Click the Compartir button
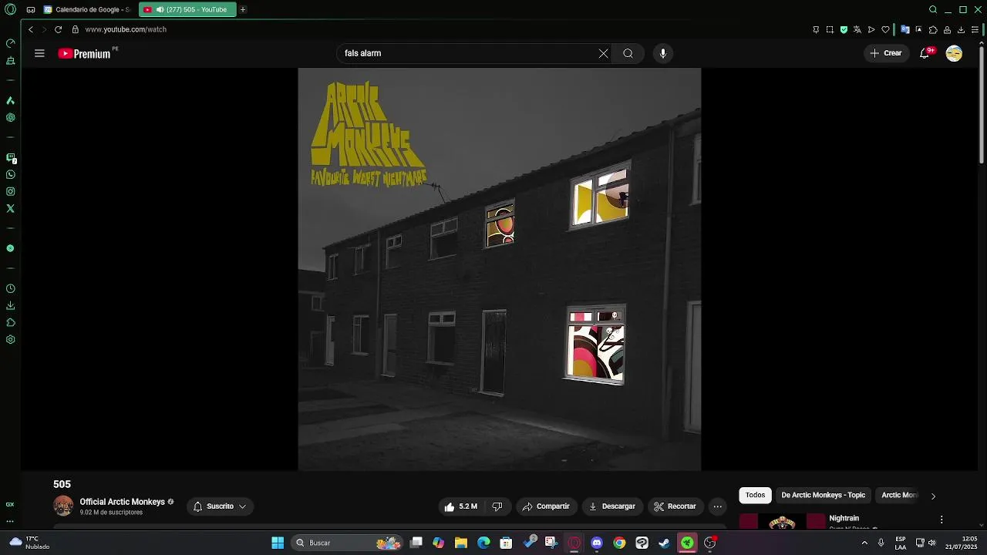987x555 pixels. pyautogui.click(x=545, y=506)
